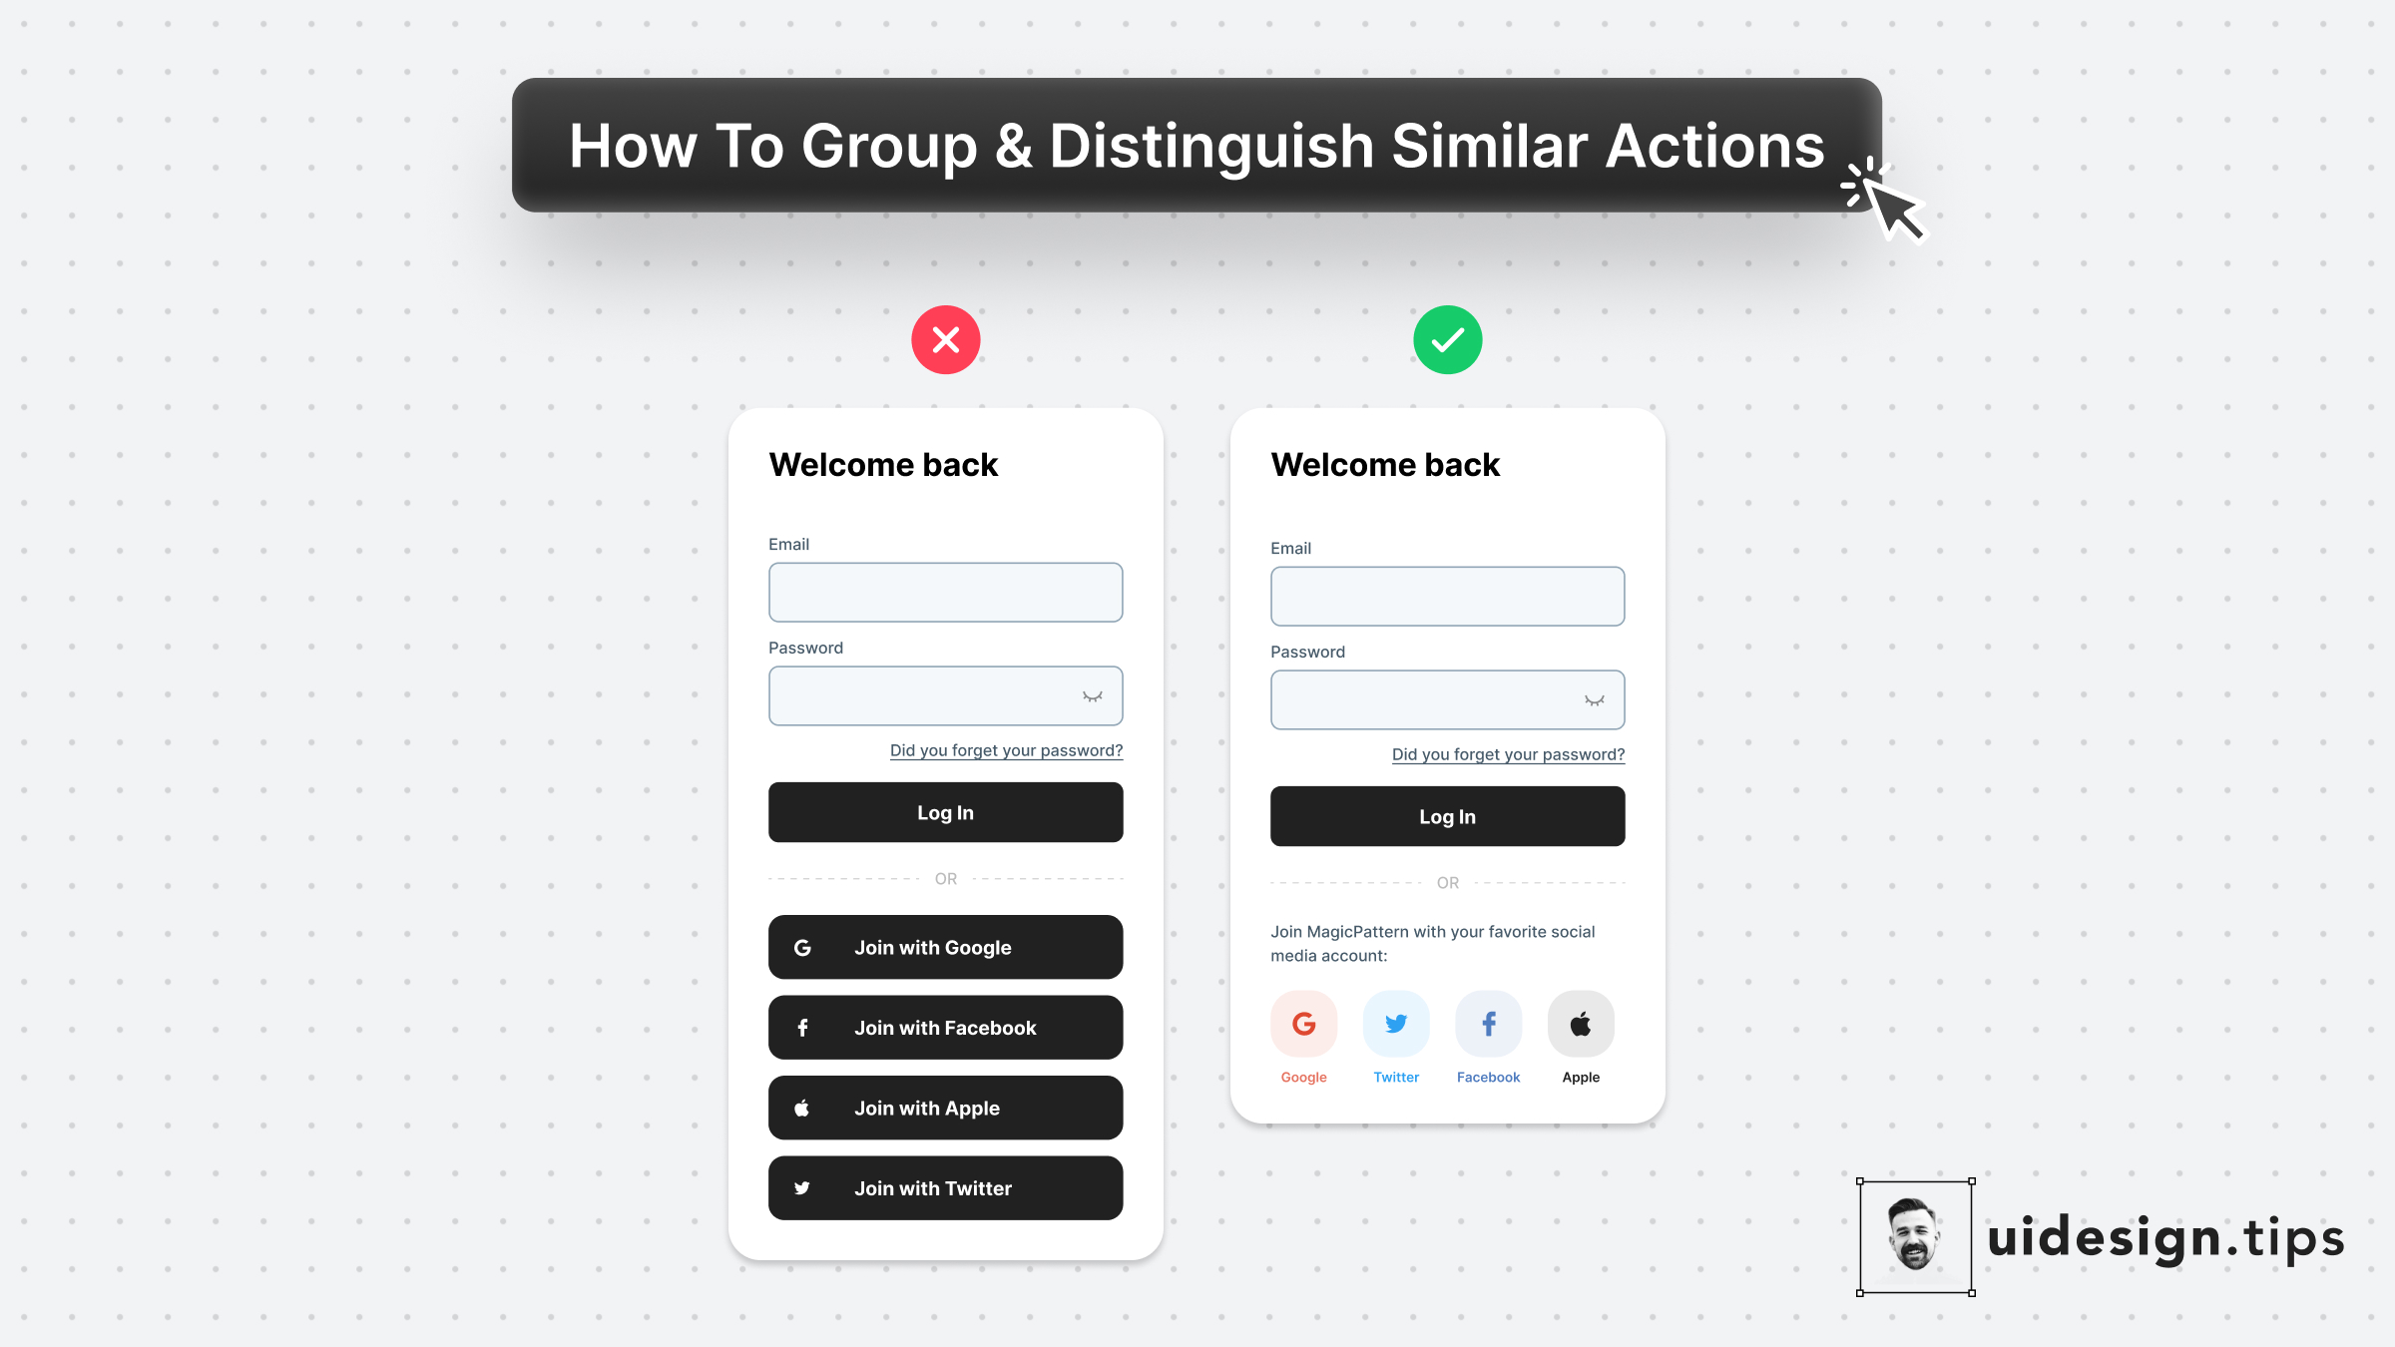The image size is (2395, 1347).
Task: Expand the correct example login card
Action: (x=1448, y=764)
